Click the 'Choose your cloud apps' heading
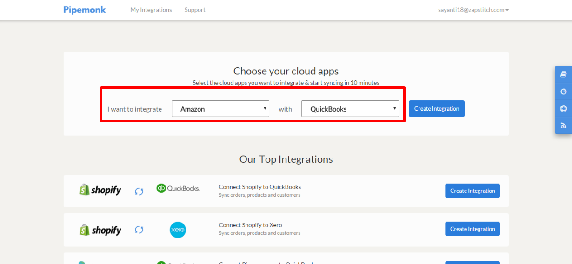This screenshot has width=572, height=264. [x=286, y=71]
